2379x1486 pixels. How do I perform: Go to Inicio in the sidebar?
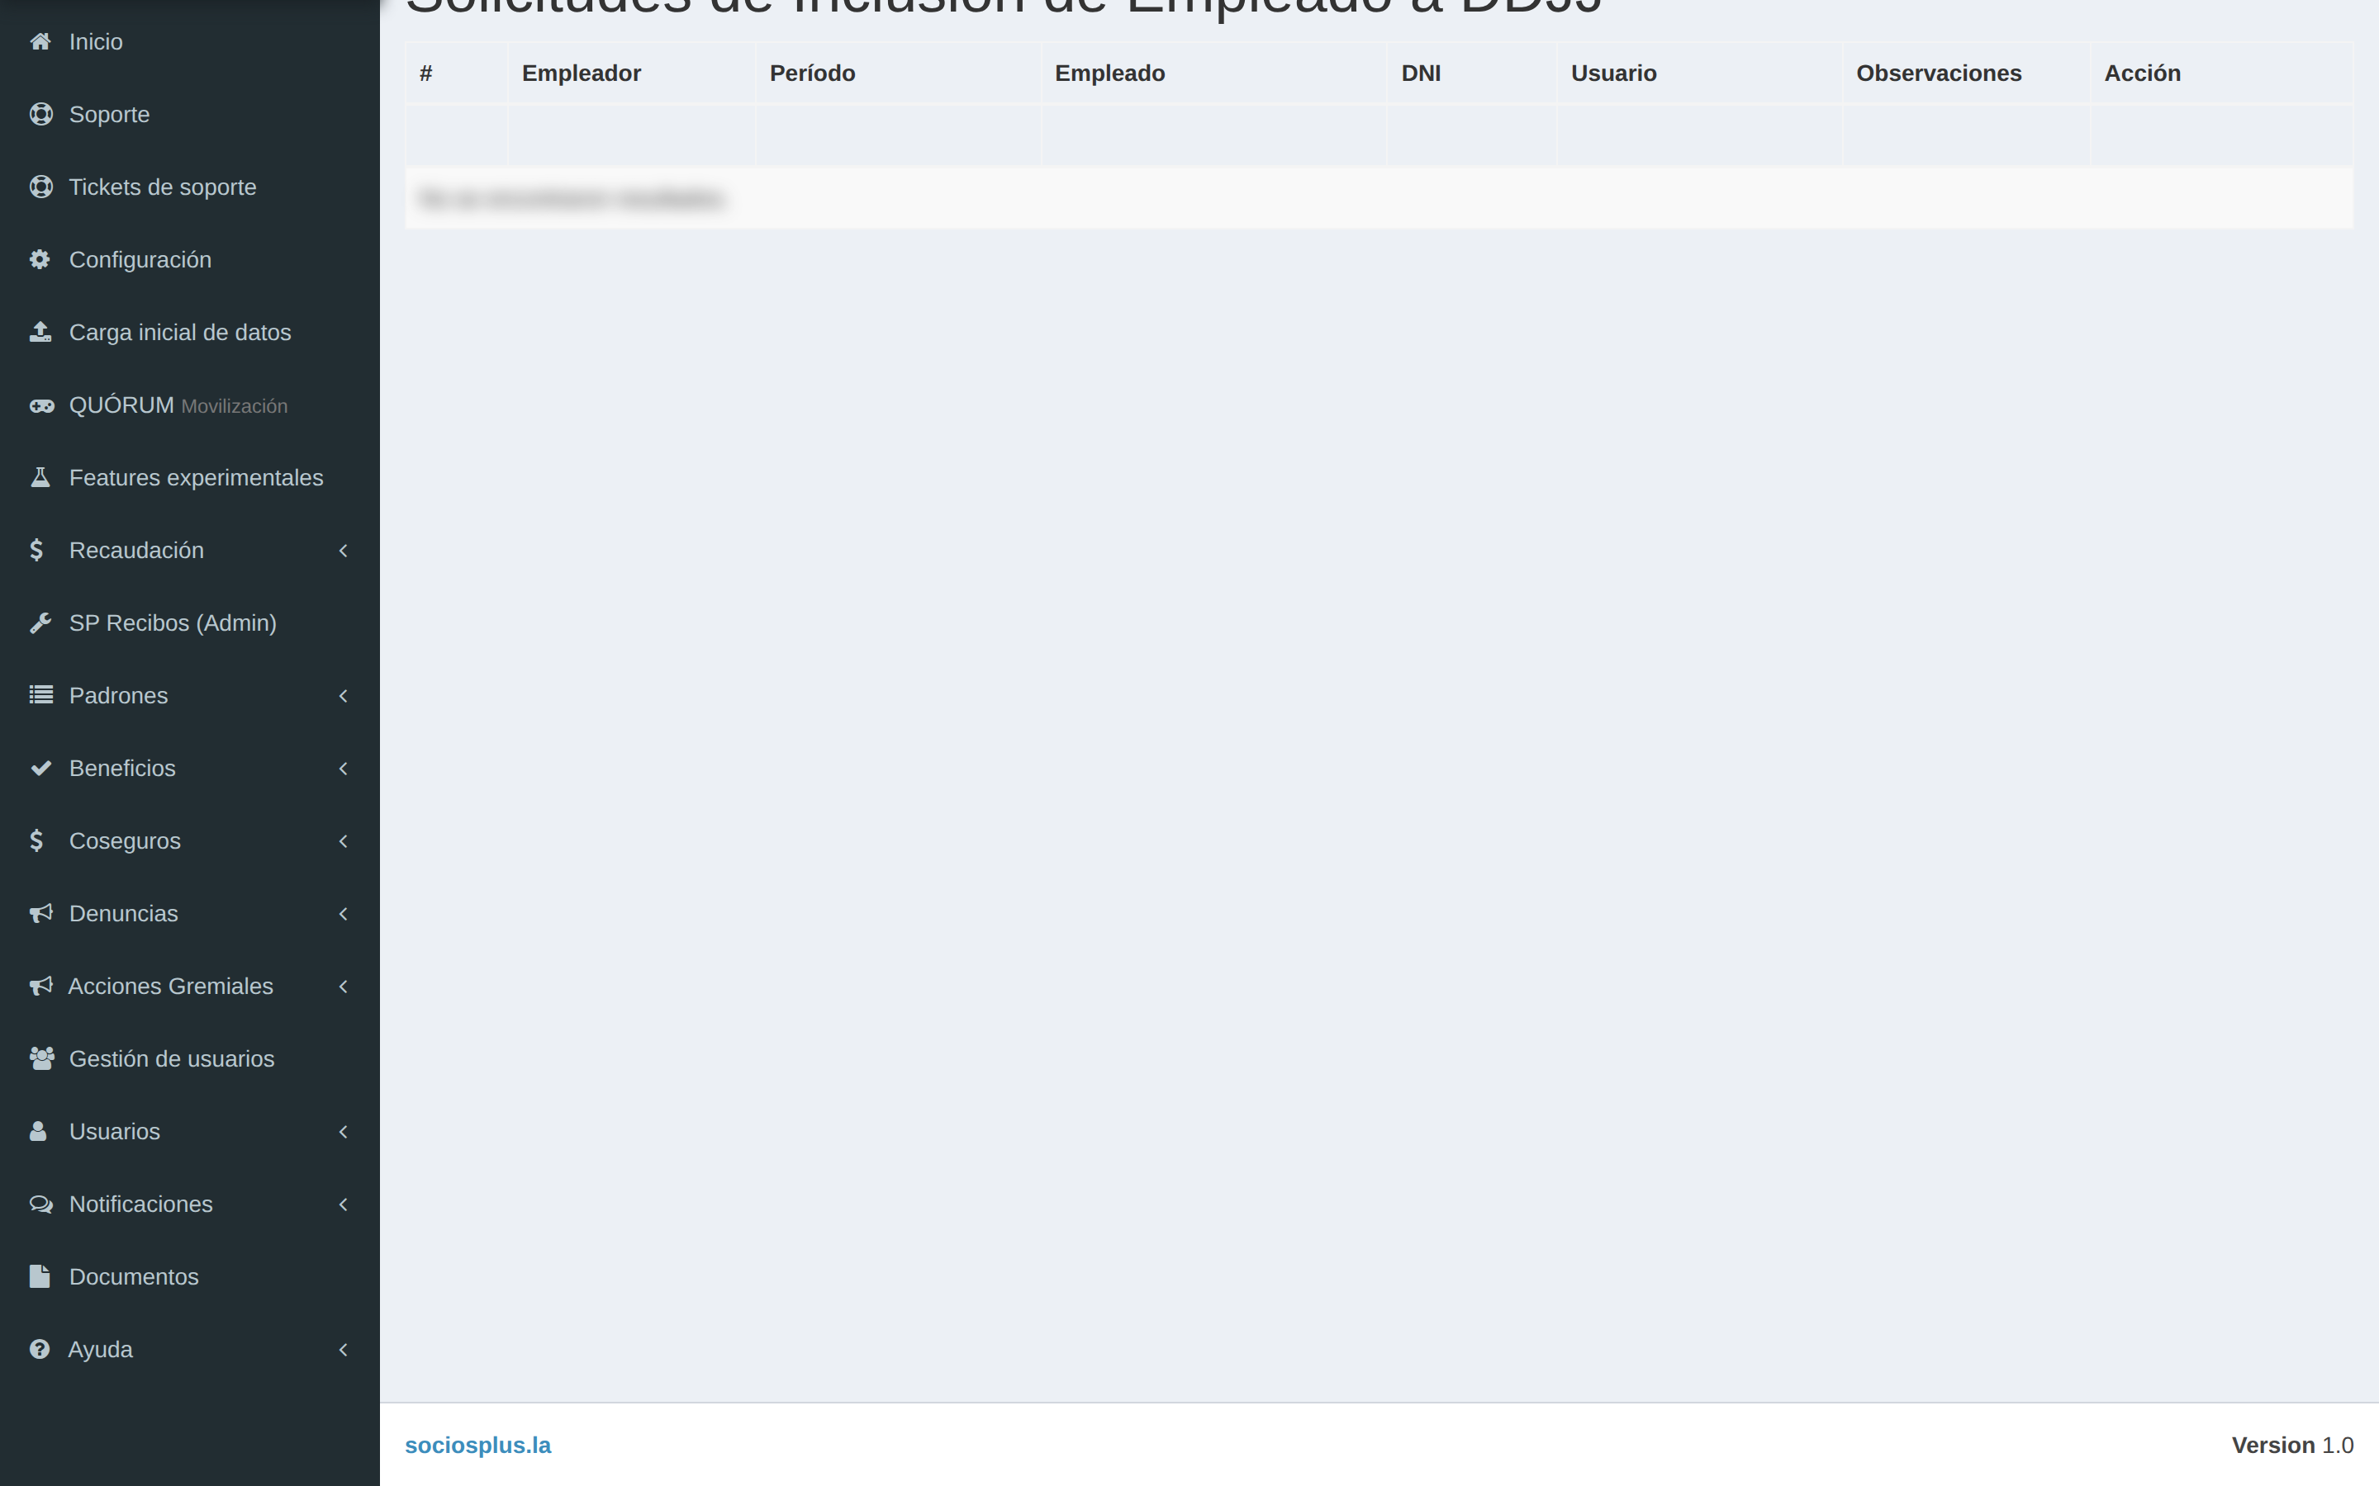pos(190,41)
